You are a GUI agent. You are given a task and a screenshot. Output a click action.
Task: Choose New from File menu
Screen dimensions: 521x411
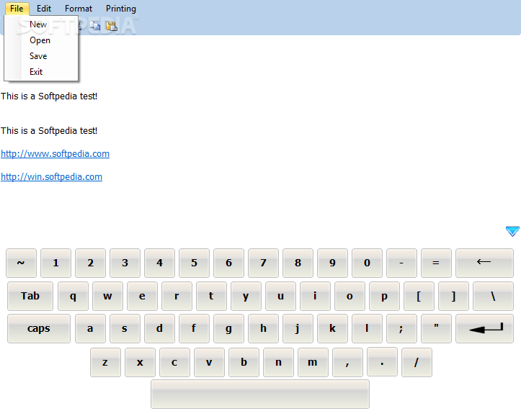(x=41, y=24)
